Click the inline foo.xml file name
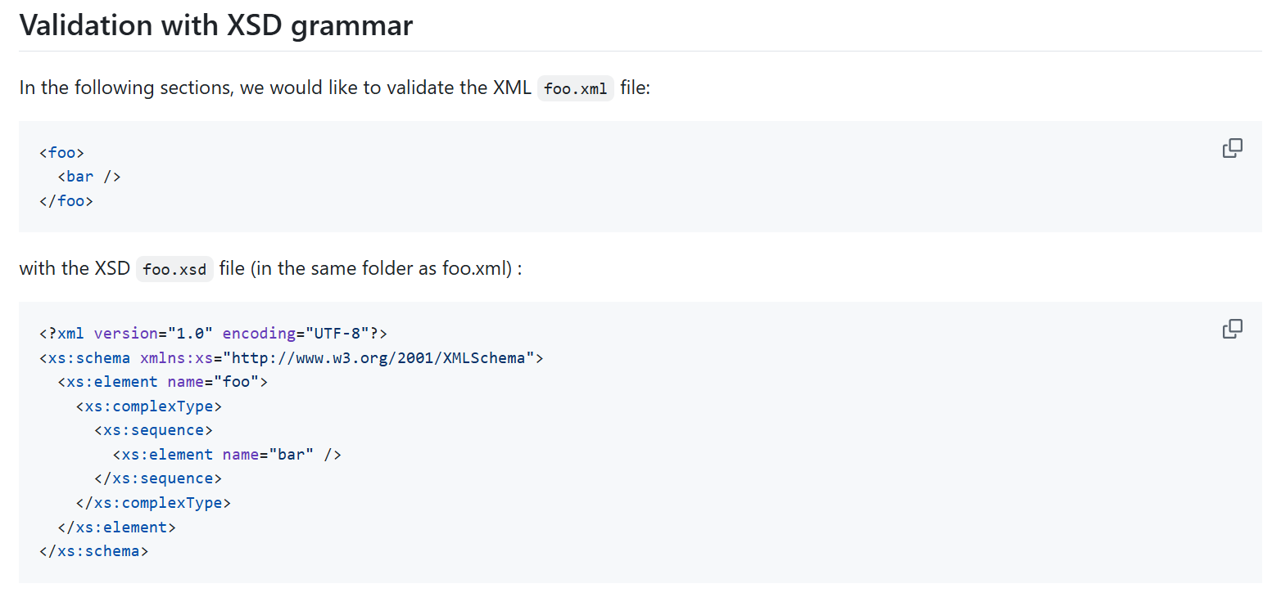This screenshot has height=597, width=1281. 575,88
